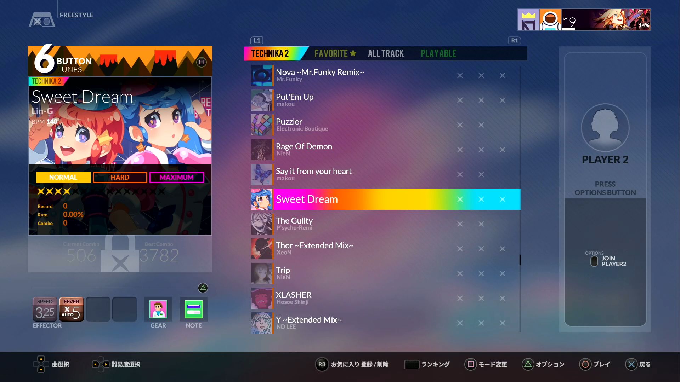
Task: Click the square mode-change icon on banner
Action: (202, 62)
